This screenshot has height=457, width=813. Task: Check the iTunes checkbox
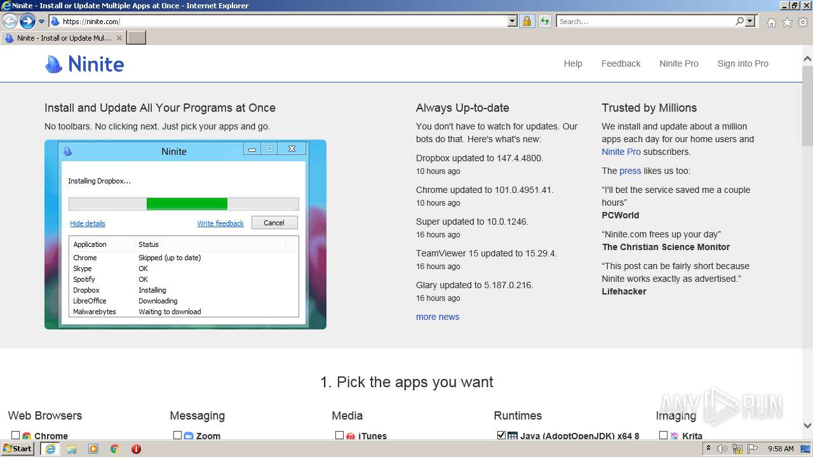pyautogui.click(x=340, y=435)
